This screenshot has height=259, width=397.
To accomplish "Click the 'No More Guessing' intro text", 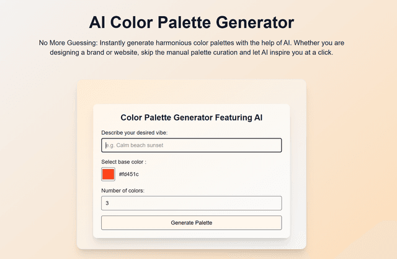I will tap(68, 43).
